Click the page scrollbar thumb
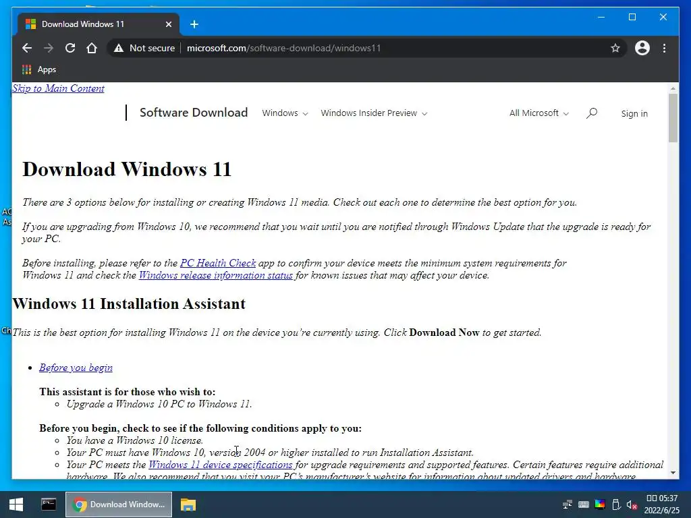The height and width of the screenshot is (518, 691). point(673,118)
